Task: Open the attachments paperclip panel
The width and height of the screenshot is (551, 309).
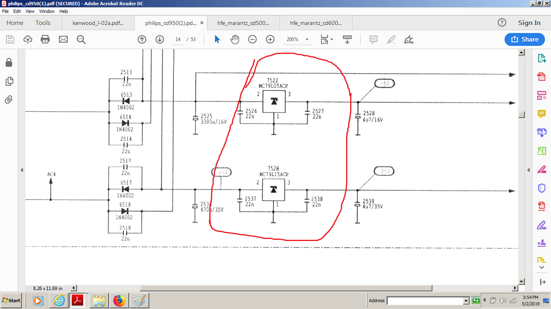Action: tap(9, 99)
